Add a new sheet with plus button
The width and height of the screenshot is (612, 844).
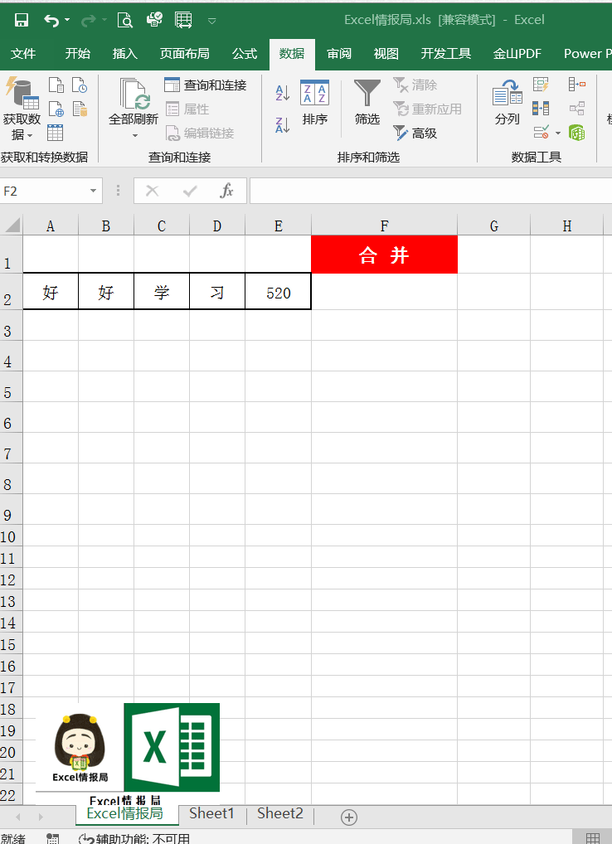(x=349, y=817)
